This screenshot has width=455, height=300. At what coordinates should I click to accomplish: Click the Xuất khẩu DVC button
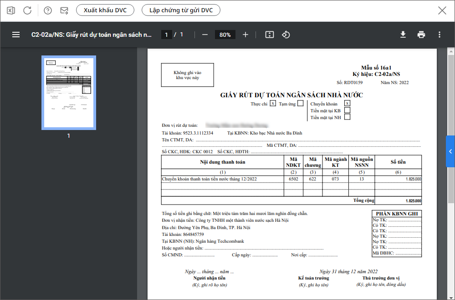click(105, 10)
